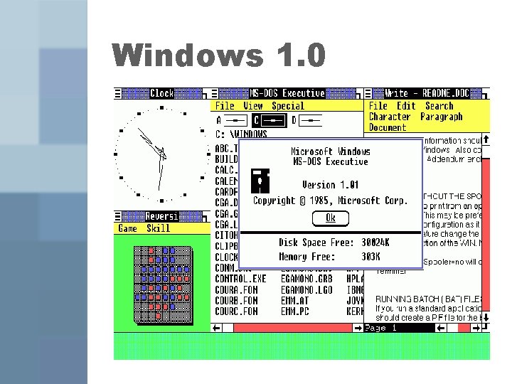Click left arrow of Write horizontal scrollbar
Viewport: 512px width, 384px height.
[441, 328]
